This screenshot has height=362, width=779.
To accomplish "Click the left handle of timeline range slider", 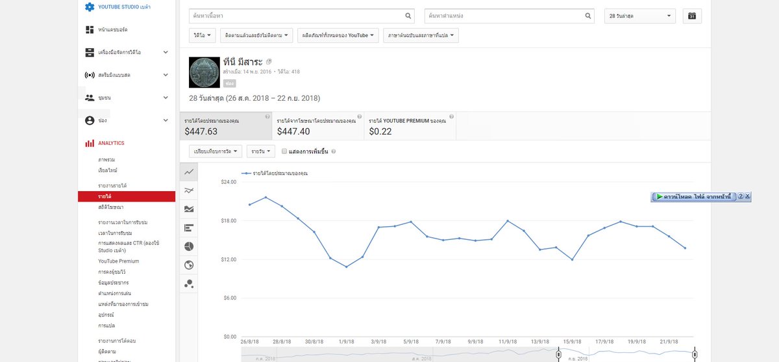I will (x=558, y=354).
